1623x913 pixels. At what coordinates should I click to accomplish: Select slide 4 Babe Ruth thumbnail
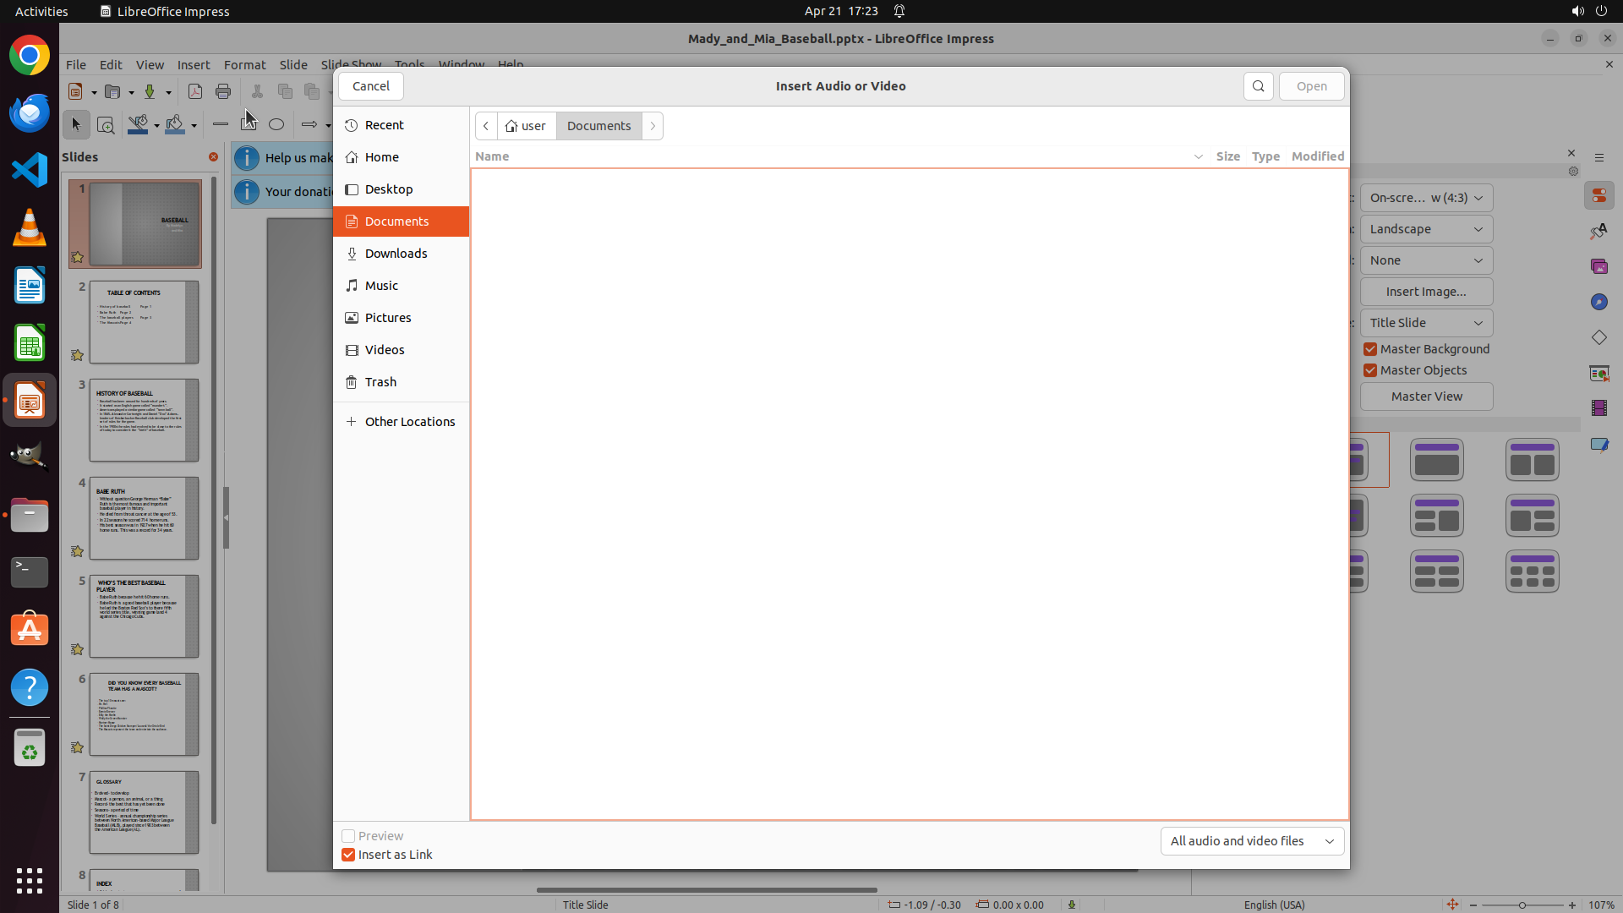click(x=144, y=518)
